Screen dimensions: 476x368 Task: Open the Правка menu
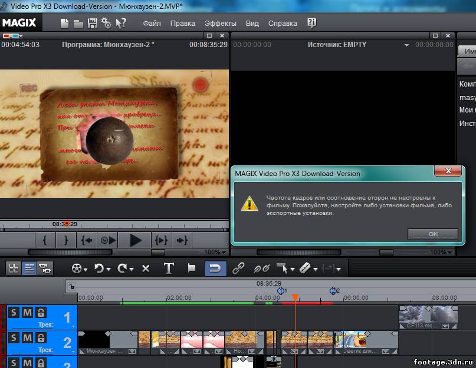tap(182, 24)
